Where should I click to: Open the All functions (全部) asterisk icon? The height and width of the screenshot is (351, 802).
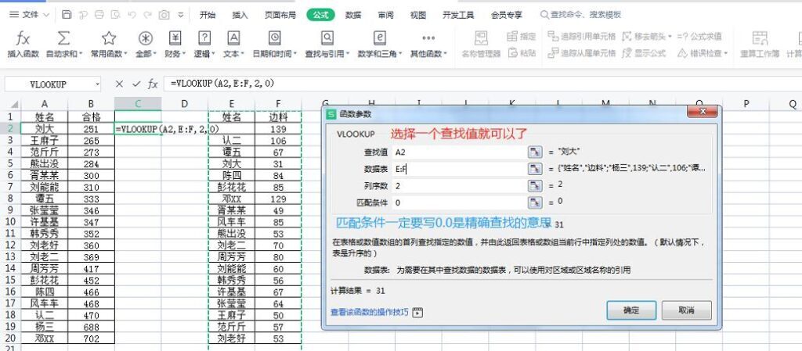(x=146, y=38)
